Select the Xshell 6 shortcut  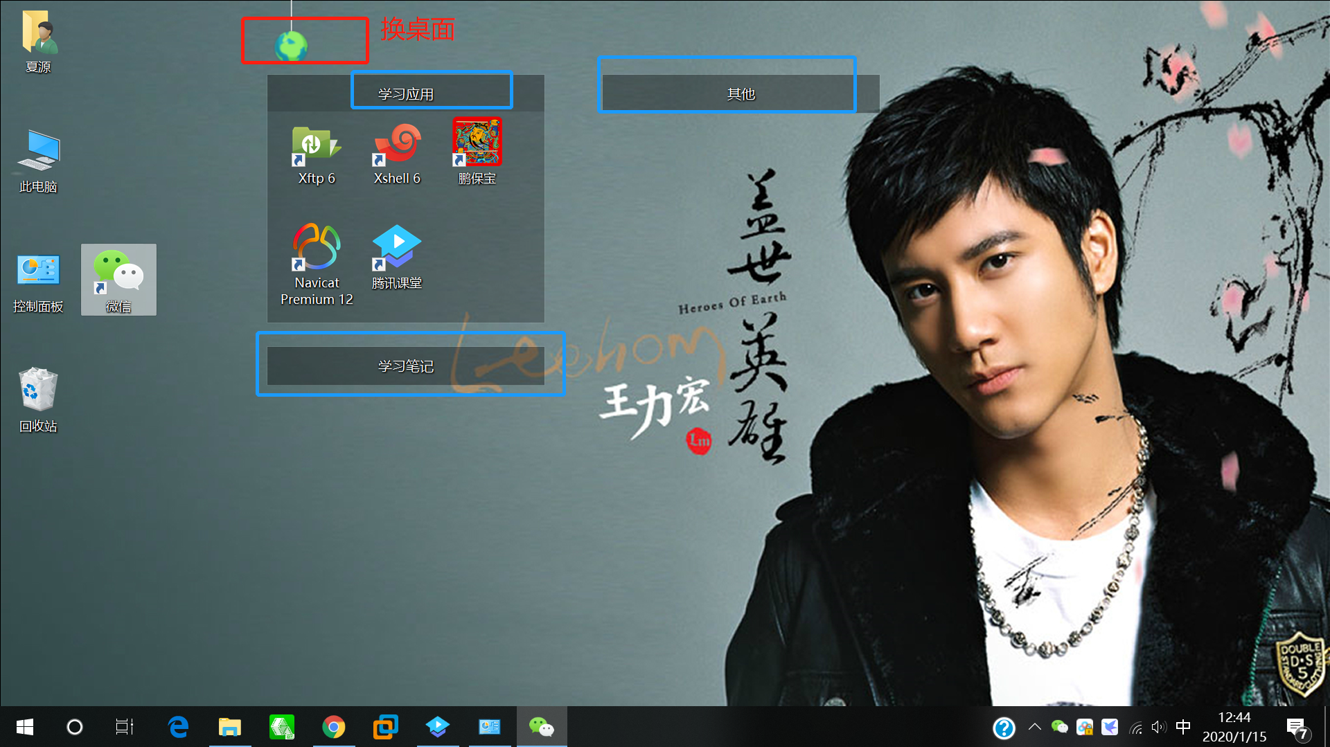pos(397,155)
